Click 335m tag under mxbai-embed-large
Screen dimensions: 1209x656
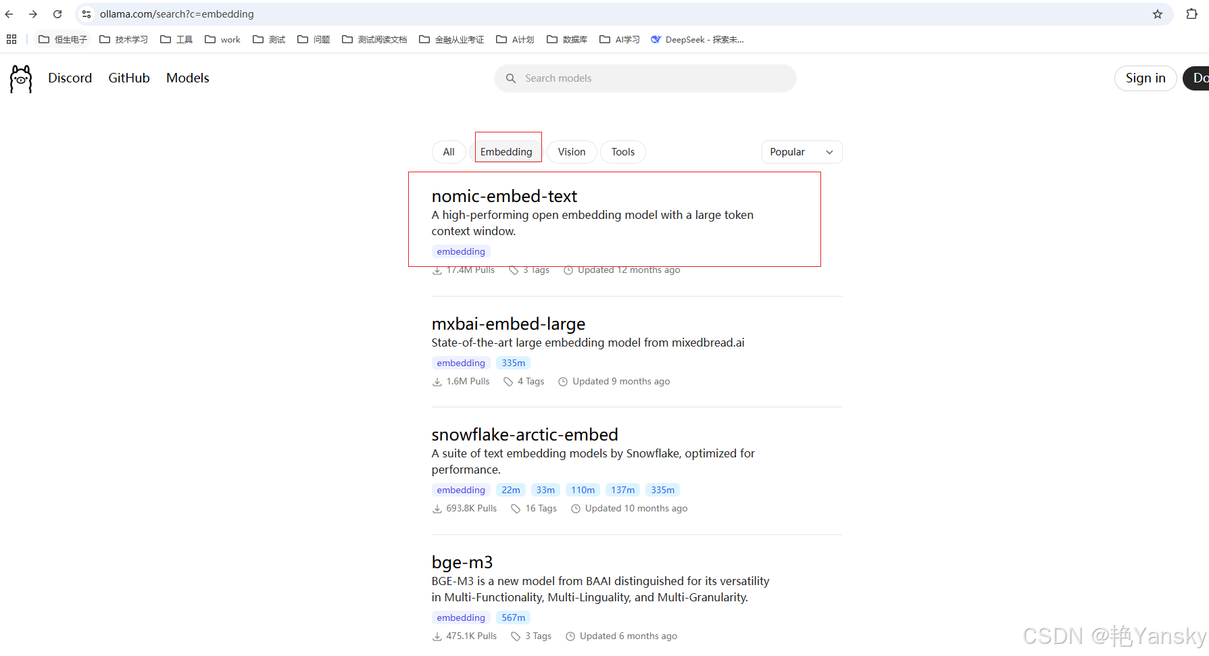click(514, 363)
